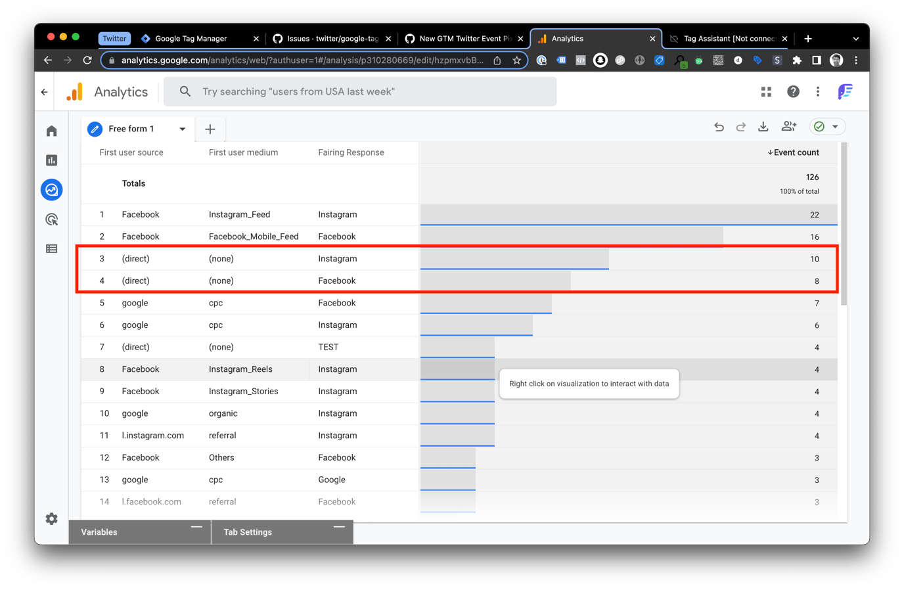Click the green check status icon

click(x=819, y=127)
